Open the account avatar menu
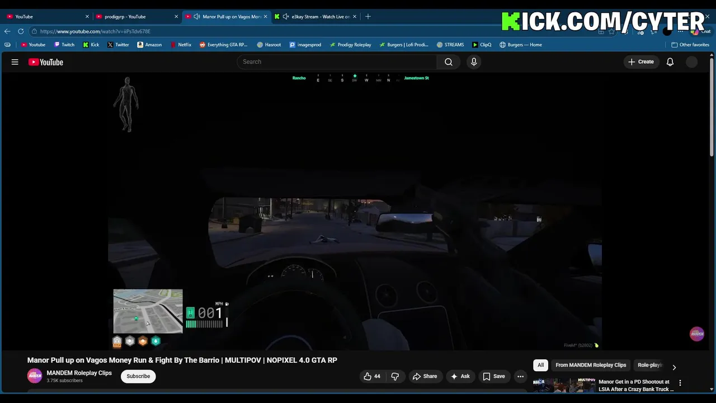 (692, 62)
